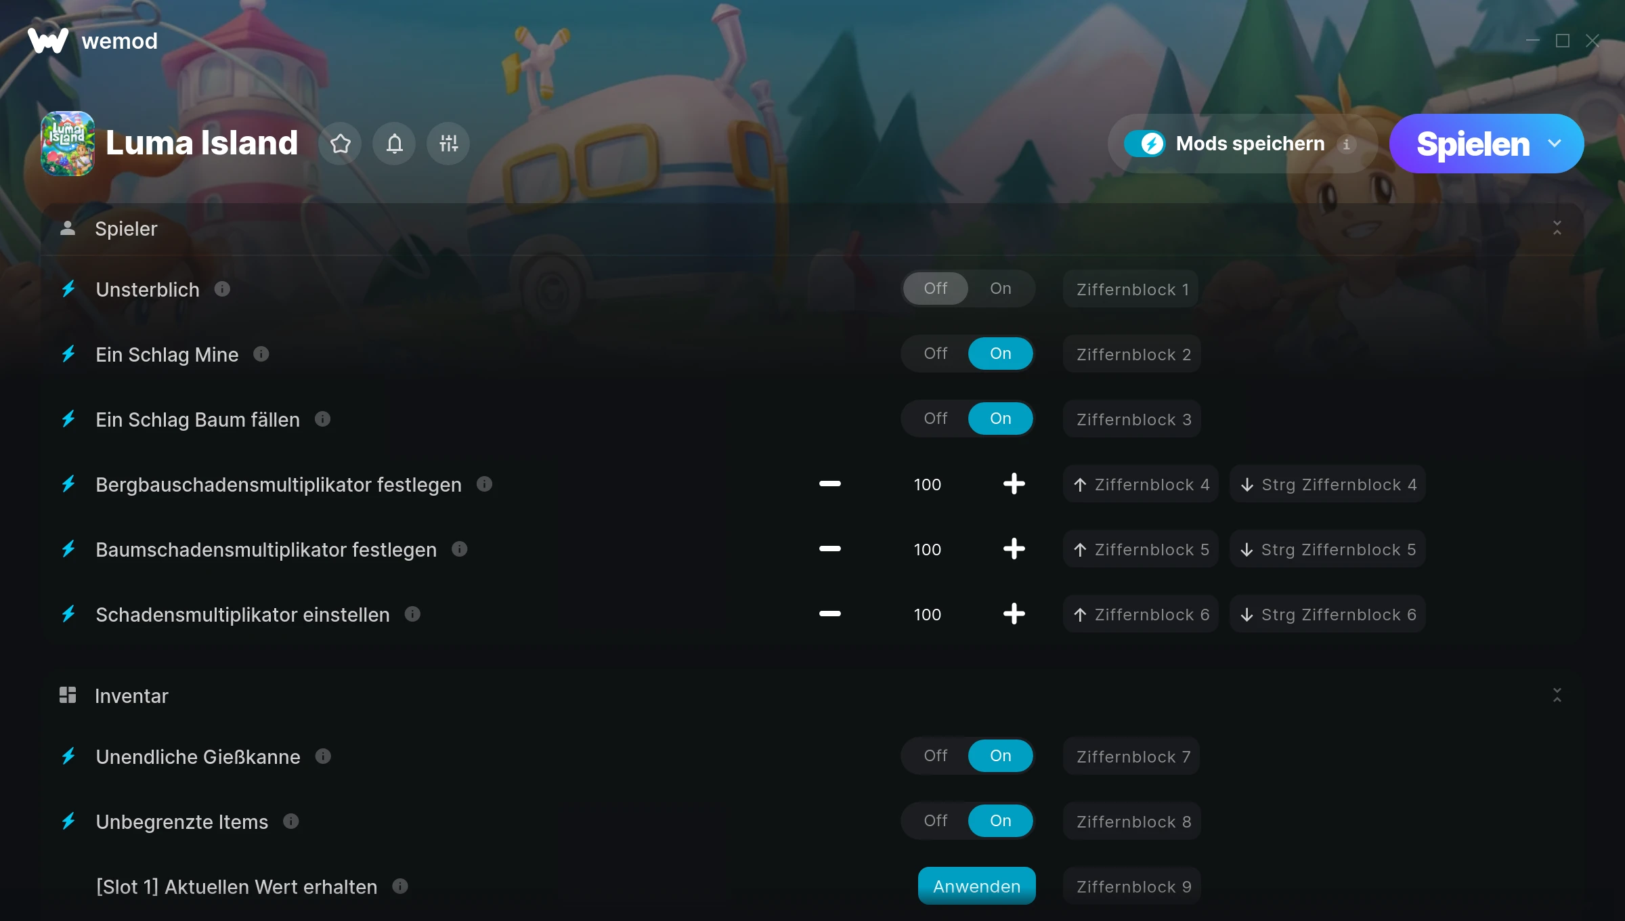
Task: Turn off Ein Schlag Mine toggle
Action: (935, 354)
